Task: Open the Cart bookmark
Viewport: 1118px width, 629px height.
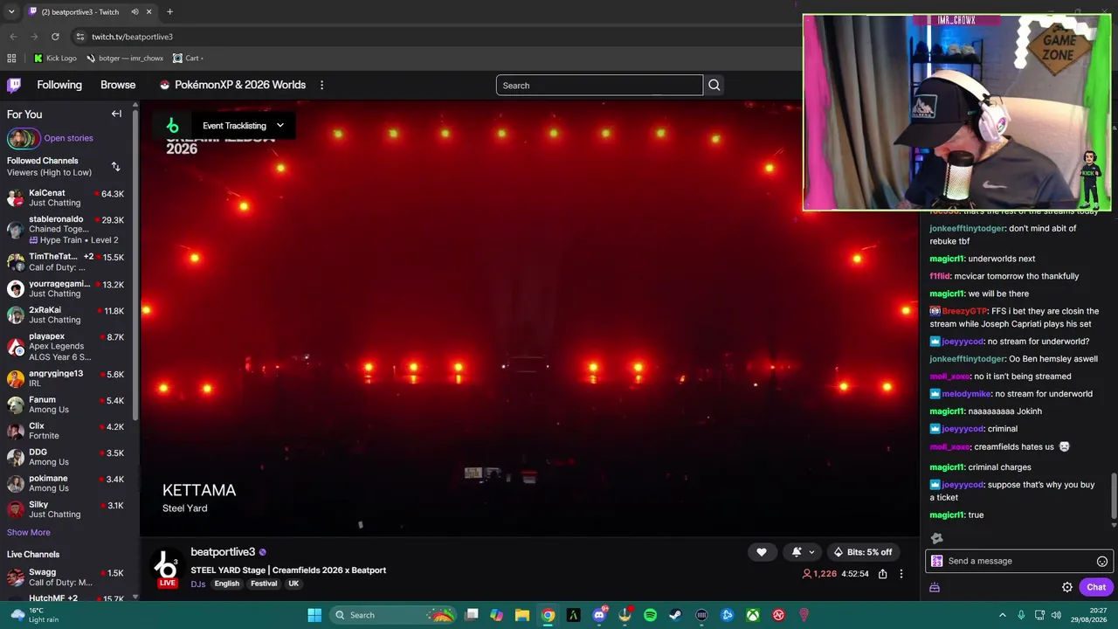Action: tap(188, 59)
